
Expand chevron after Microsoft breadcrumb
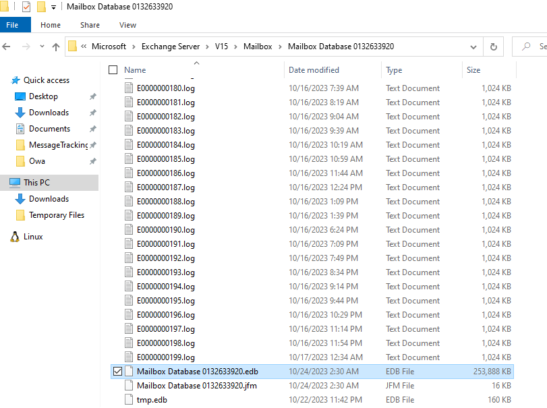[x=134, y=47]
